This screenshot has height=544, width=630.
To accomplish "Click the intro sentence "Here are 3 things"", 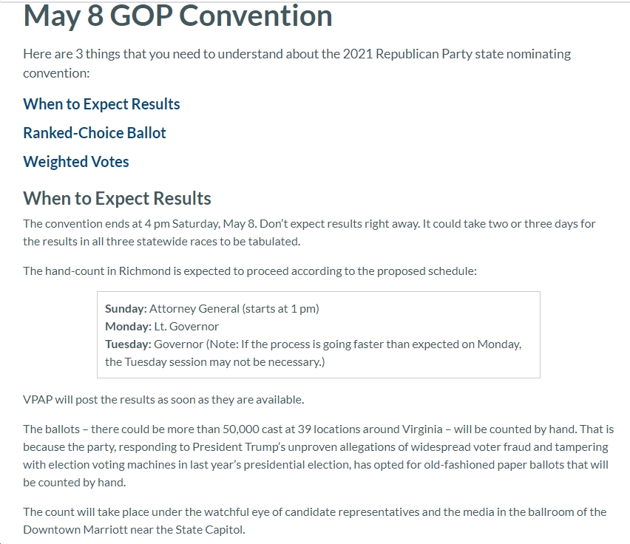I will (297, 64).
